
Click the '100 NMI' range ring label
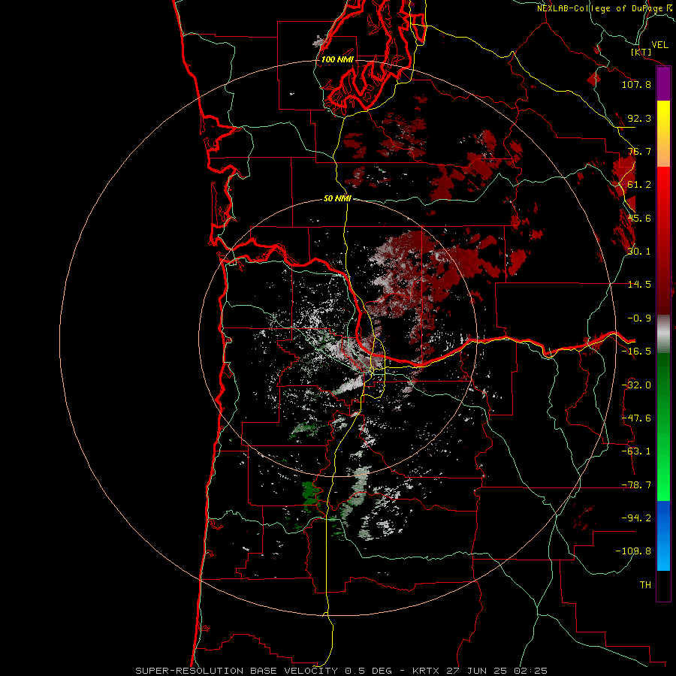(x=337, y=59)
